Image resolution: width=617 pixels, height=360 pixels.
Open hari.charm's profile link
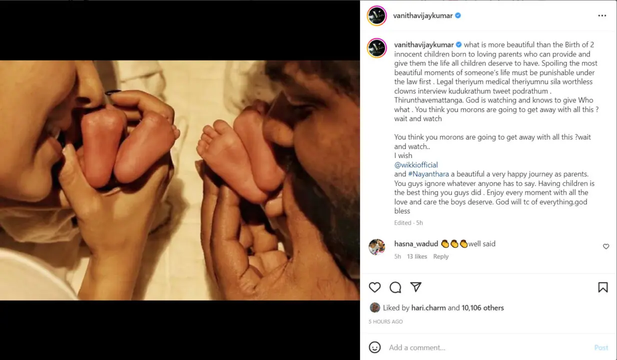point(428,307)
